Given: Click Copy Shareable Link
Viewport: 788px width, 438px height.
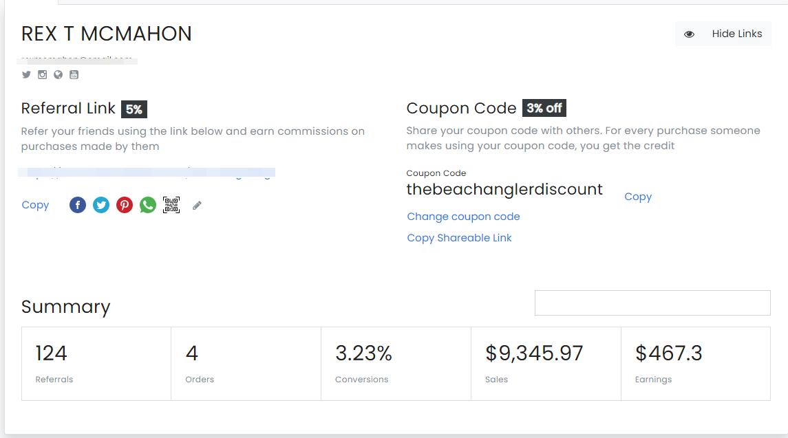Looking at the screenshot, I should 459,237.
